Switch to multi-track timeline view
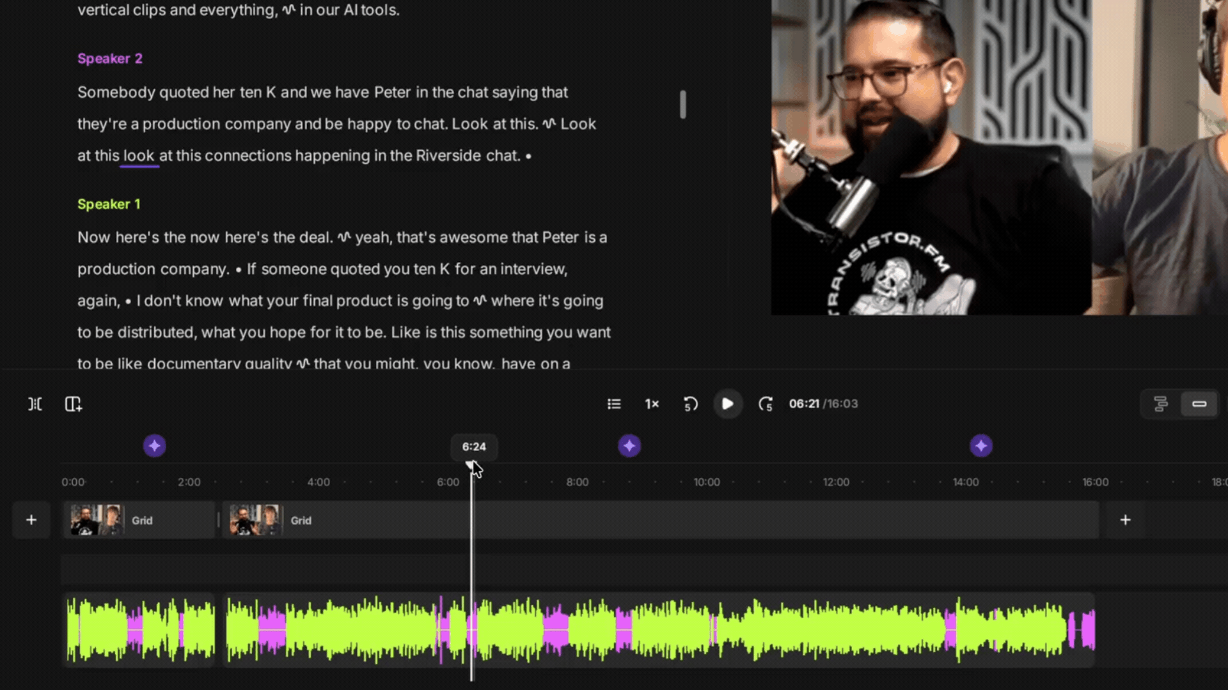 coord(1161,404)
